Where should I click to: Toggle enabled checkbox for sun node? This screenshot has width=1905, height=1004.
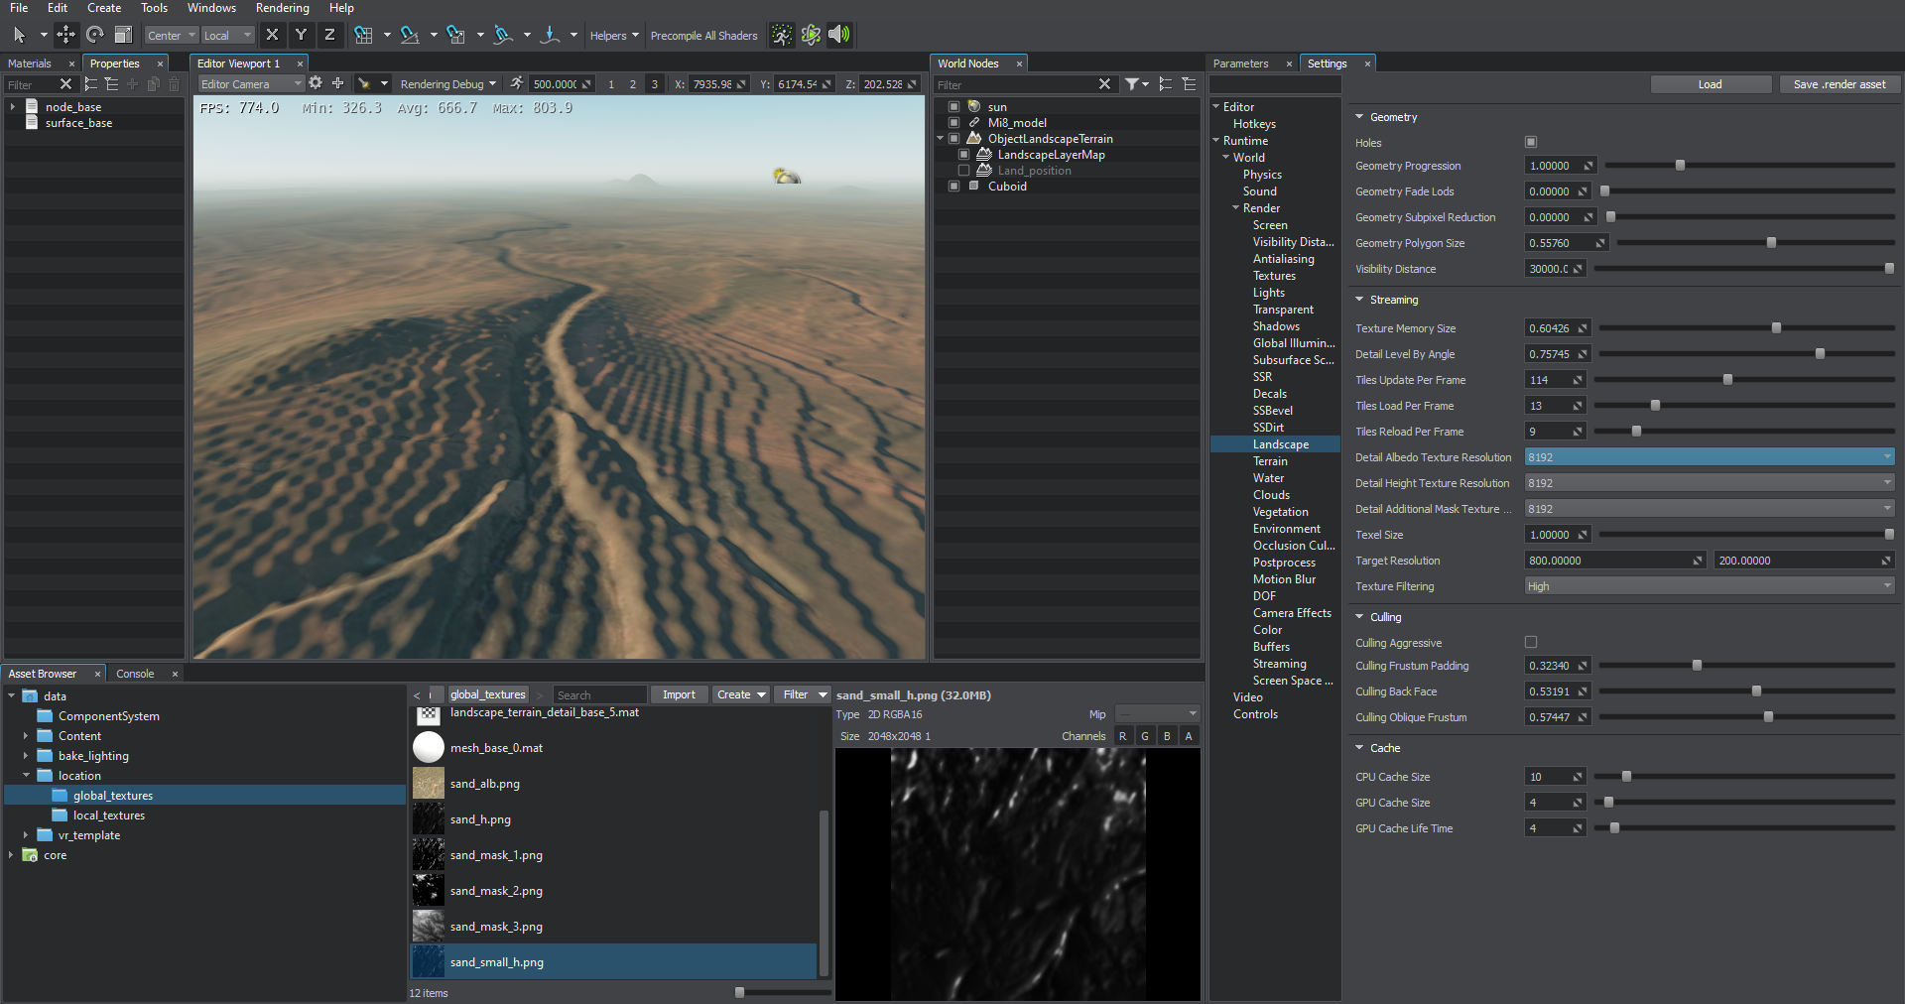click(x=953, y=106)
